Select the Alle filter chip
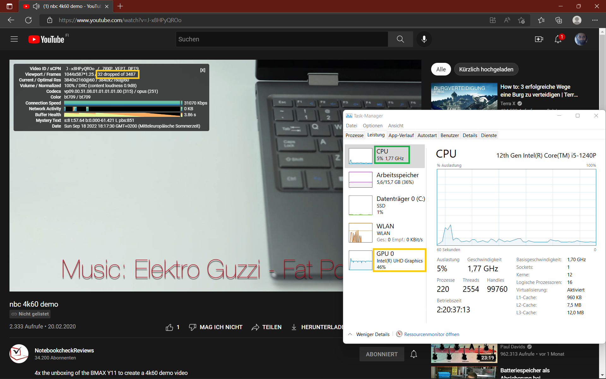The image size is (606, 379). click(441, 69)
